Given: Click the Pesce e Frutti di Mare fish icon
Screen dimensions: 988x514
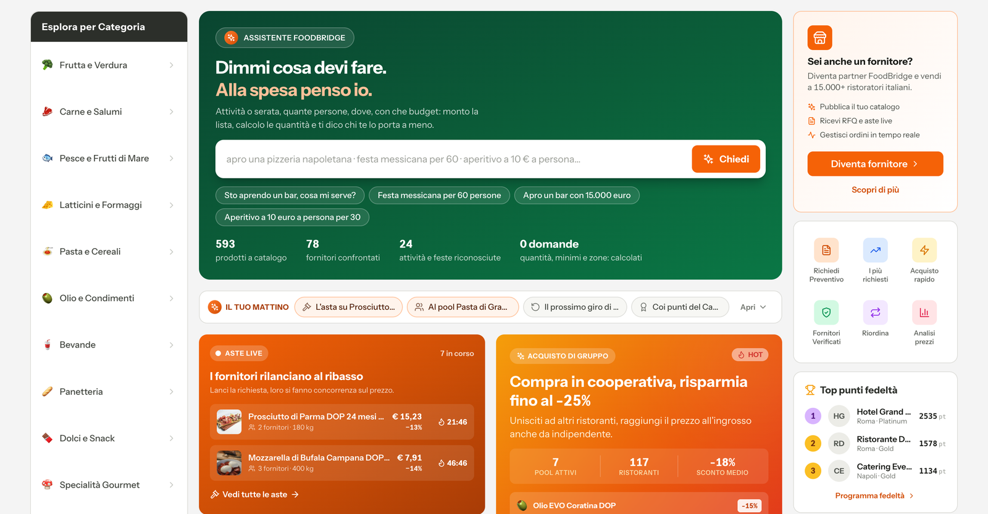Looking at the screenshot, I should (48, 158).
